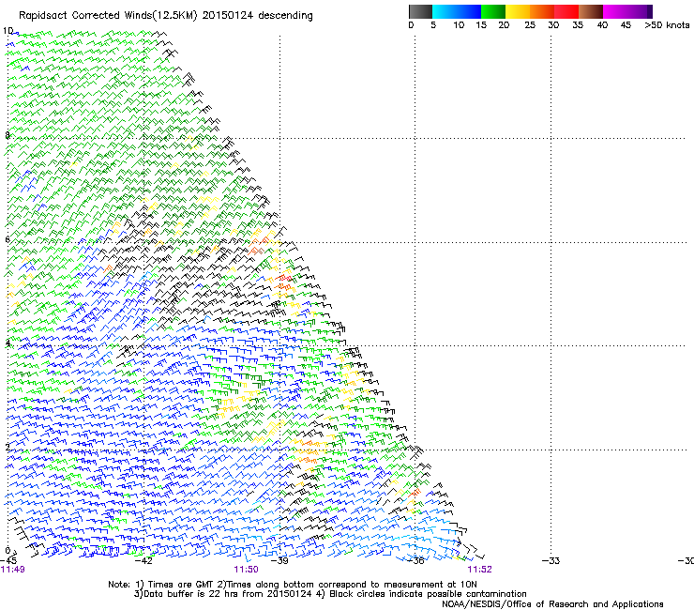This screenshot has width=694, height=610.
Task: Click the purple time label '11:49'
Action: (13, 570)
